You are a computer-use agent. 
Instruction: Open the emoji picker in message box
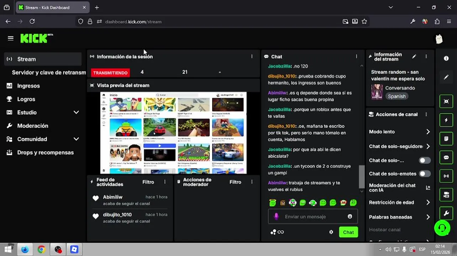coord(350,217)
